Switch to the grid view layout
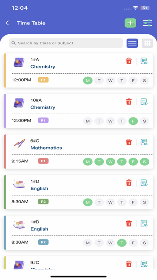Screen dimensions: 157x280 (147, 43)
